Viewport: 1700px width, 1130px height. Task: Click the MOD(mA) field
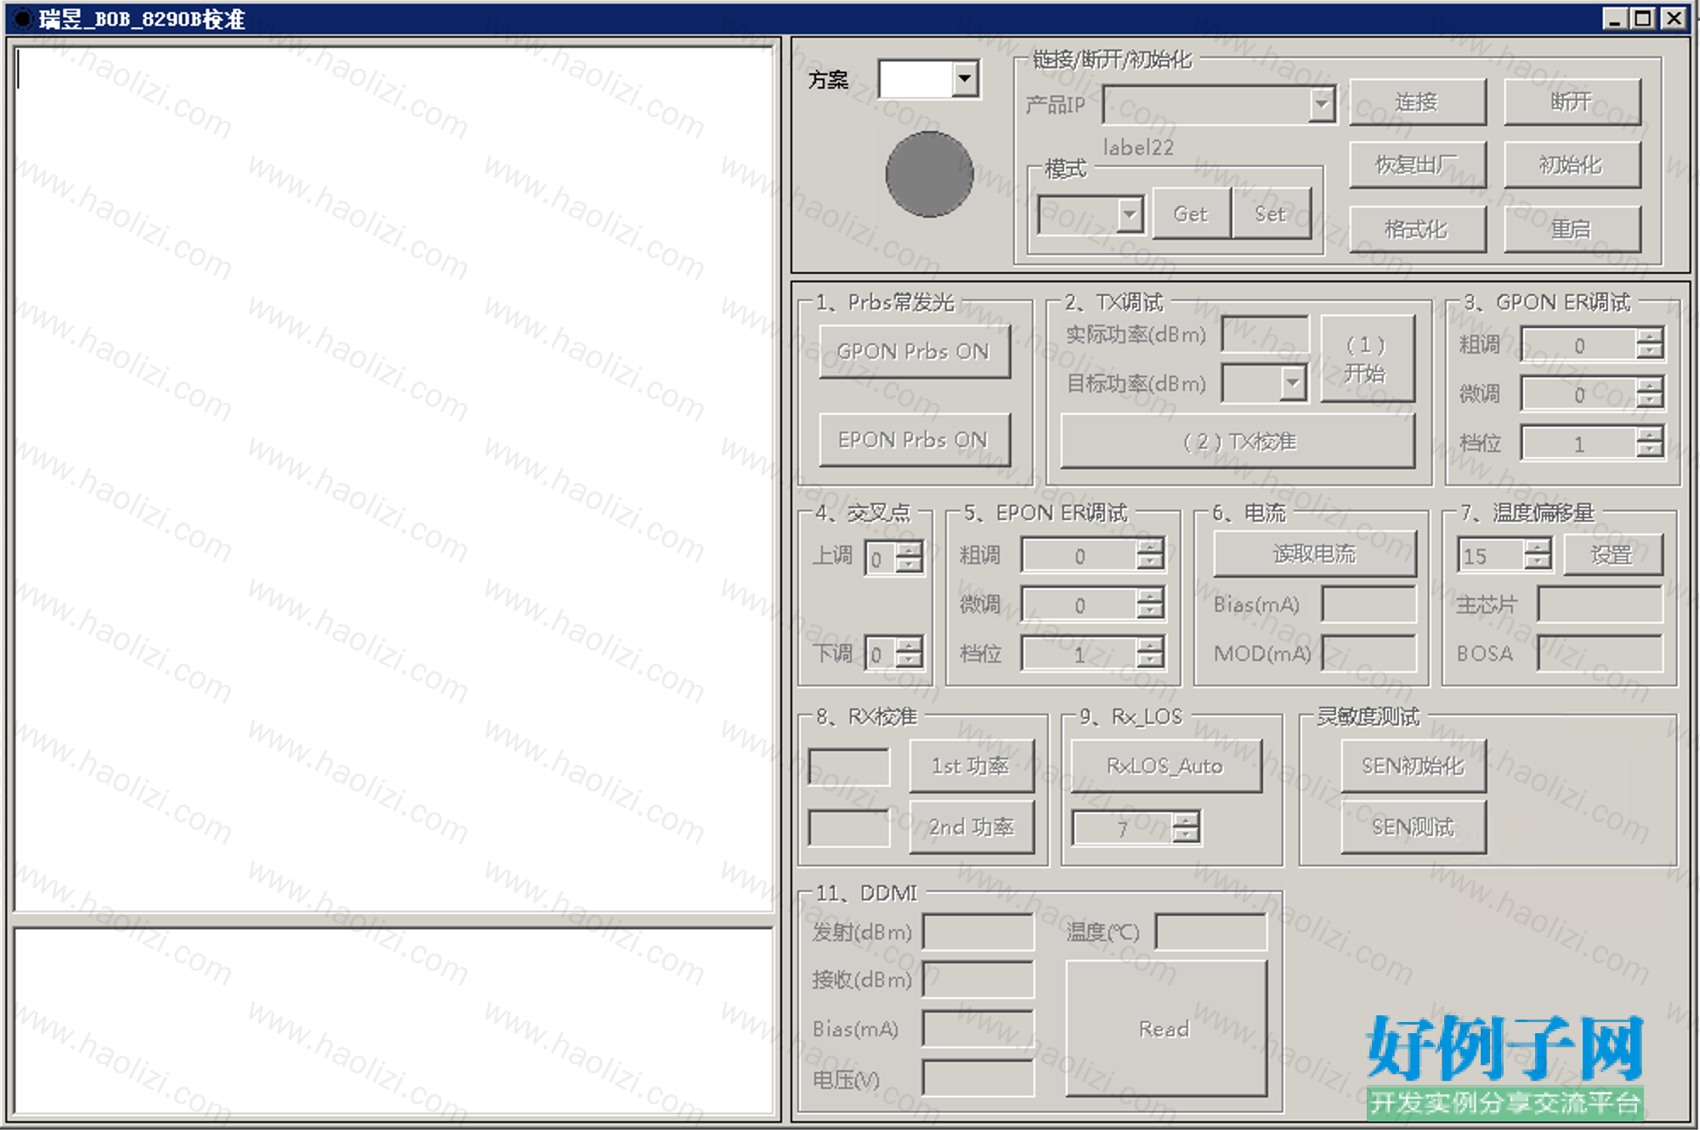click(1369, 653)
